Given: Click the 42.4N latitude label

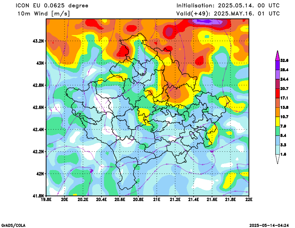Looking at the screenshot, I should click(38, 129).
